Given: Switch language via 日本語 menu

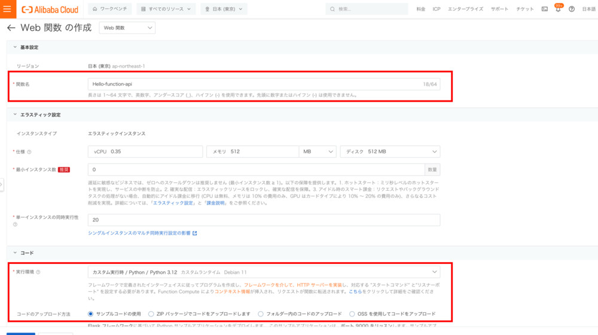Looking at the screenshot, I should pyautogui.click(x=589, y=9).
